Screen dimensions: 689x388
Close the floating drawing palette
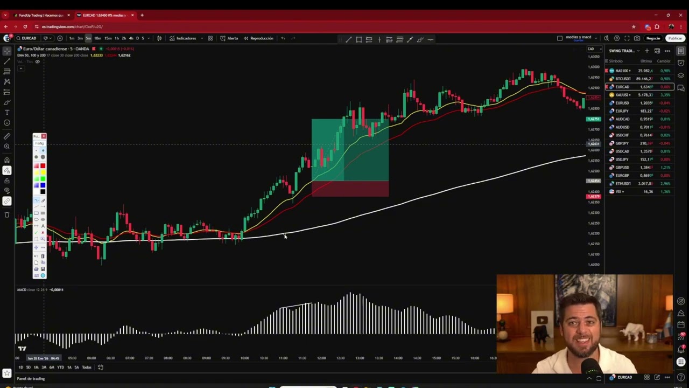click(44, 136)
